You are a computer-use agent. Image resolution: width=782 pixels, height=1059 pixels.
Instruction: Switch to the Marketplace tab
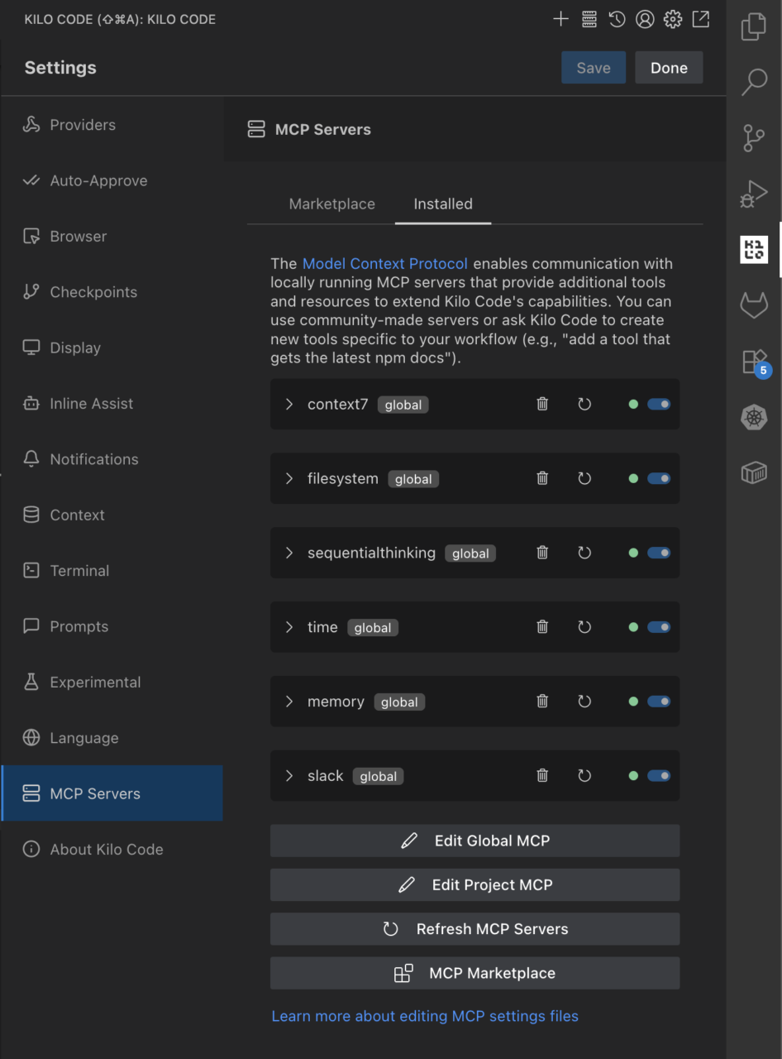point(331,204)
